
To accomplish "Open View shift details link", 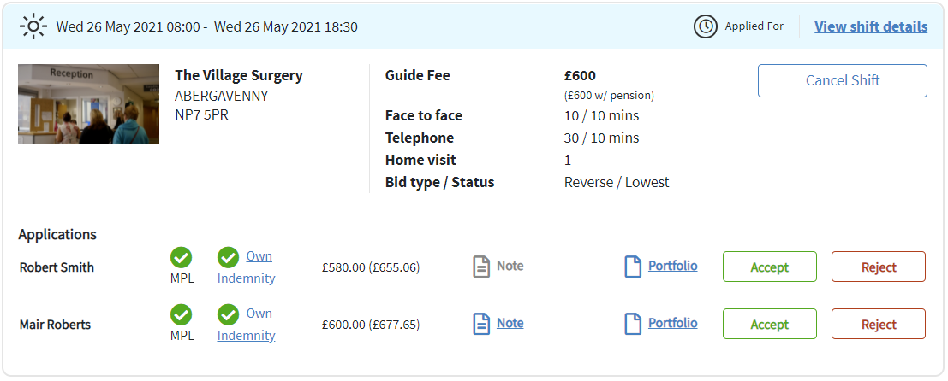I will tap(871, 26).
